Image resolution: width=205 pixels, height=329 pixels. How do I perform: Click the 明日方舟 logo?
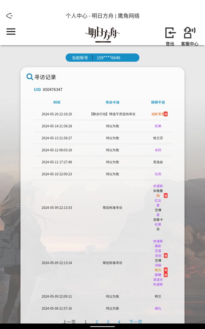(102, 34)
